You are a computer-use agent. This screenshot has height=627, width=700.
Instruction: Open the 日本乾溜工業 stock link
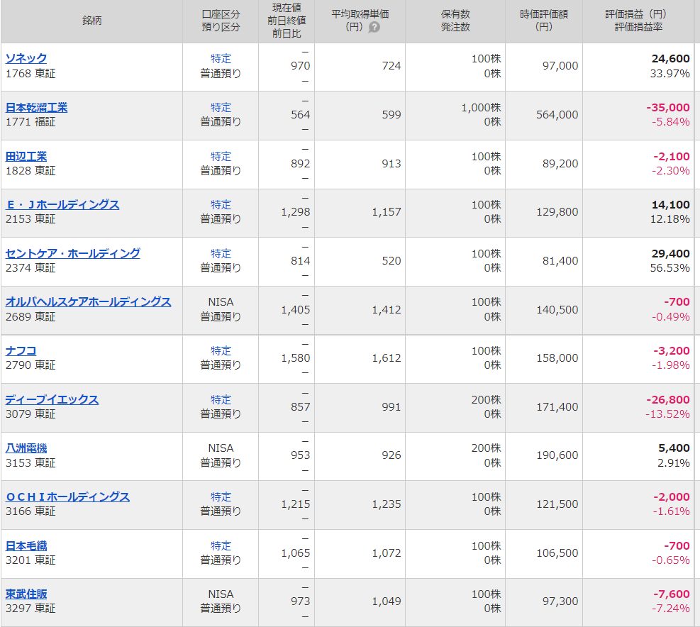click(x=37, y=108)
